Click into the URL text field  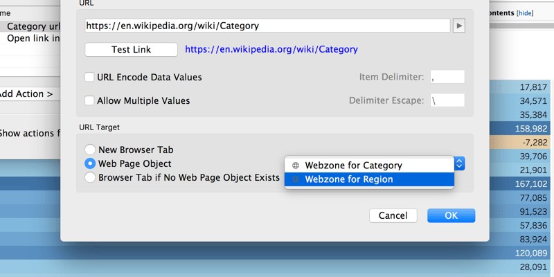click(x=267, y=26)
